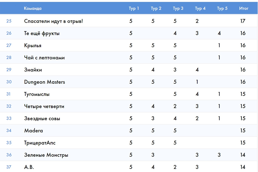
Task: Click rank number 36 for Зеленые Монстры
Action: pos(9,155)
